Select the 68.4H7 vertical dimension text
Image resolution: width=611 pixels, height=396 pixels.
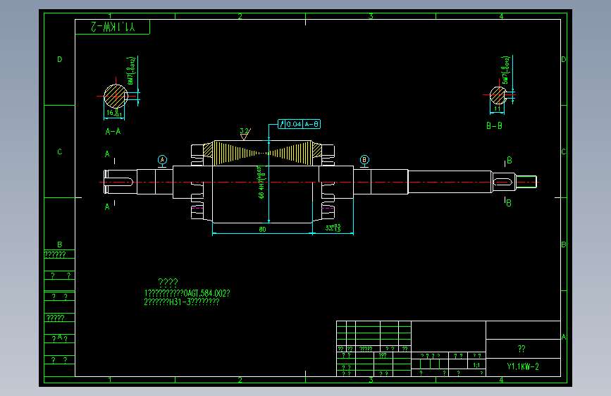point(261,182)
